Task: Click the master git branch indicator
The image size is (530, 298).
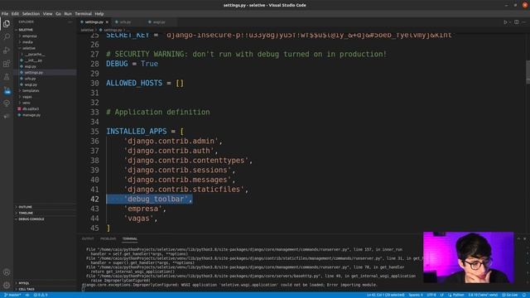Action: tap(12, 295)
